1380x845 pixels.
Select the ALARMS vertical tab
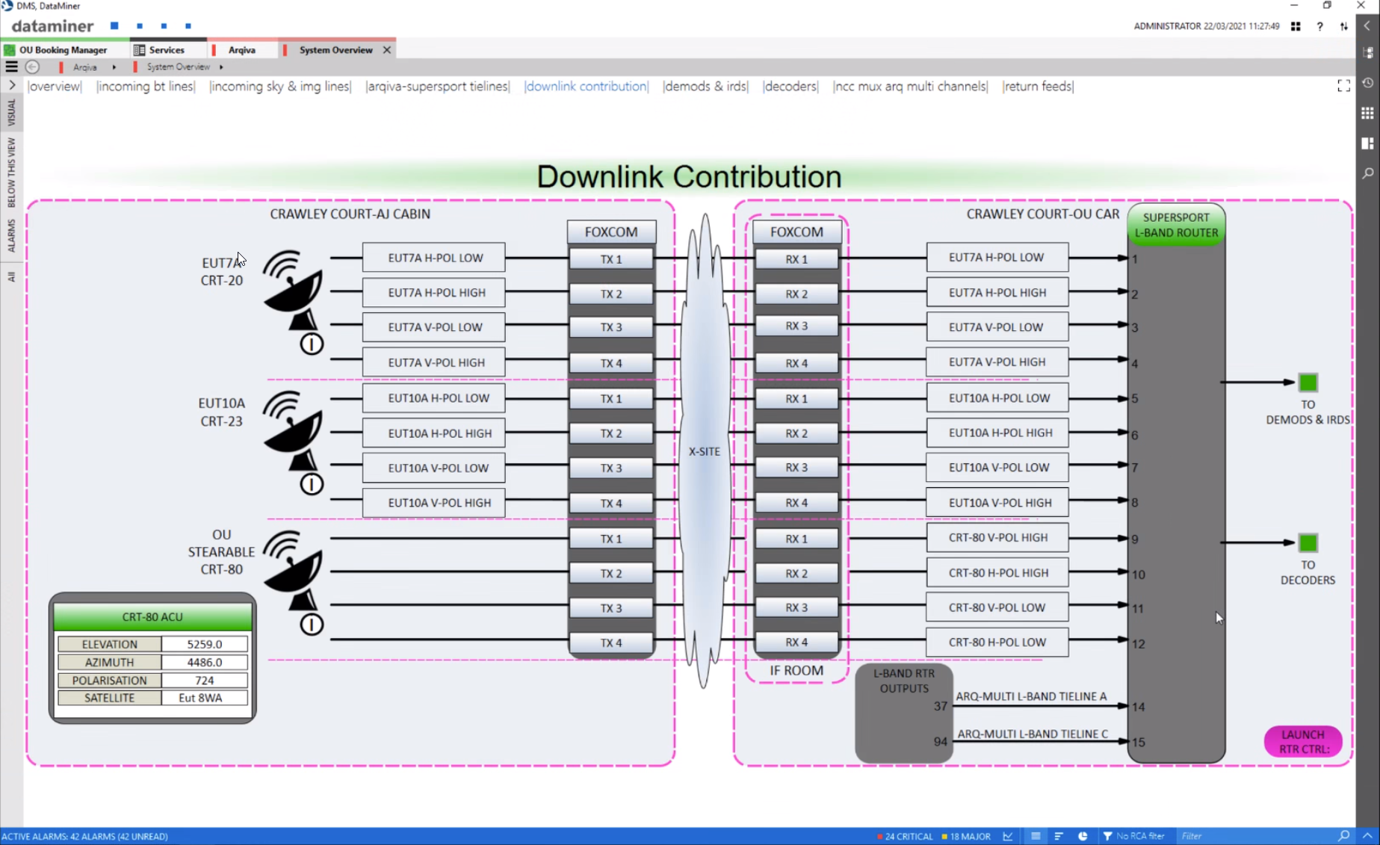(11, 235)
